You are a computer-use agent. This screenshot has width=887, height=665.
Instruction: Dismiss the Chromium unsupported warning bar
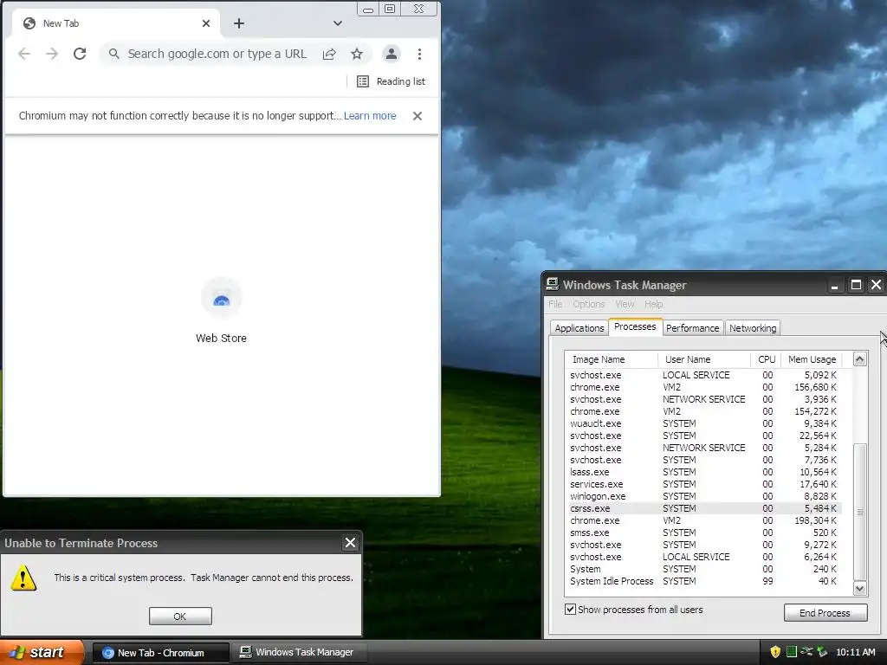coord(418,115)
